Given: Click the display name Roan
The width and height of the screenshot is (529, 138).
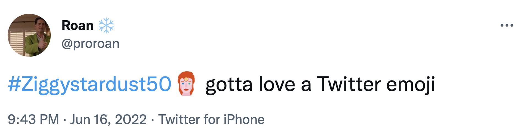Looking at the screenshot, I should point(77,26).
